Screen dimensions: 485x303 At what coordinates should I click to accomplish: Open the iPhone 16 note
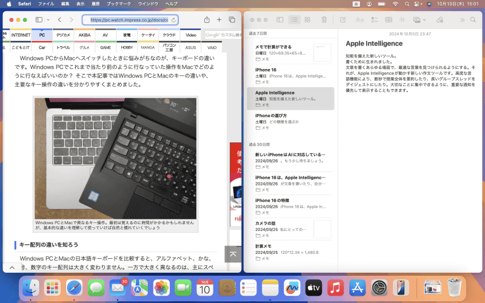290,75
